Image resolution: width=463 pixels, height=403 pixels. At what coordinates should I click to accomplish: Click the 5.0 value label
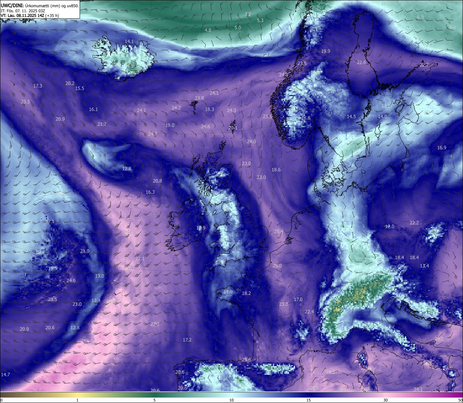click(x=238, y=27)
